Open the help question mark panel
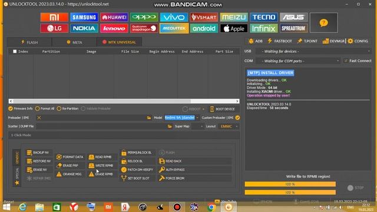Viewport: 377px width, 212px height. tap(323, 23)
